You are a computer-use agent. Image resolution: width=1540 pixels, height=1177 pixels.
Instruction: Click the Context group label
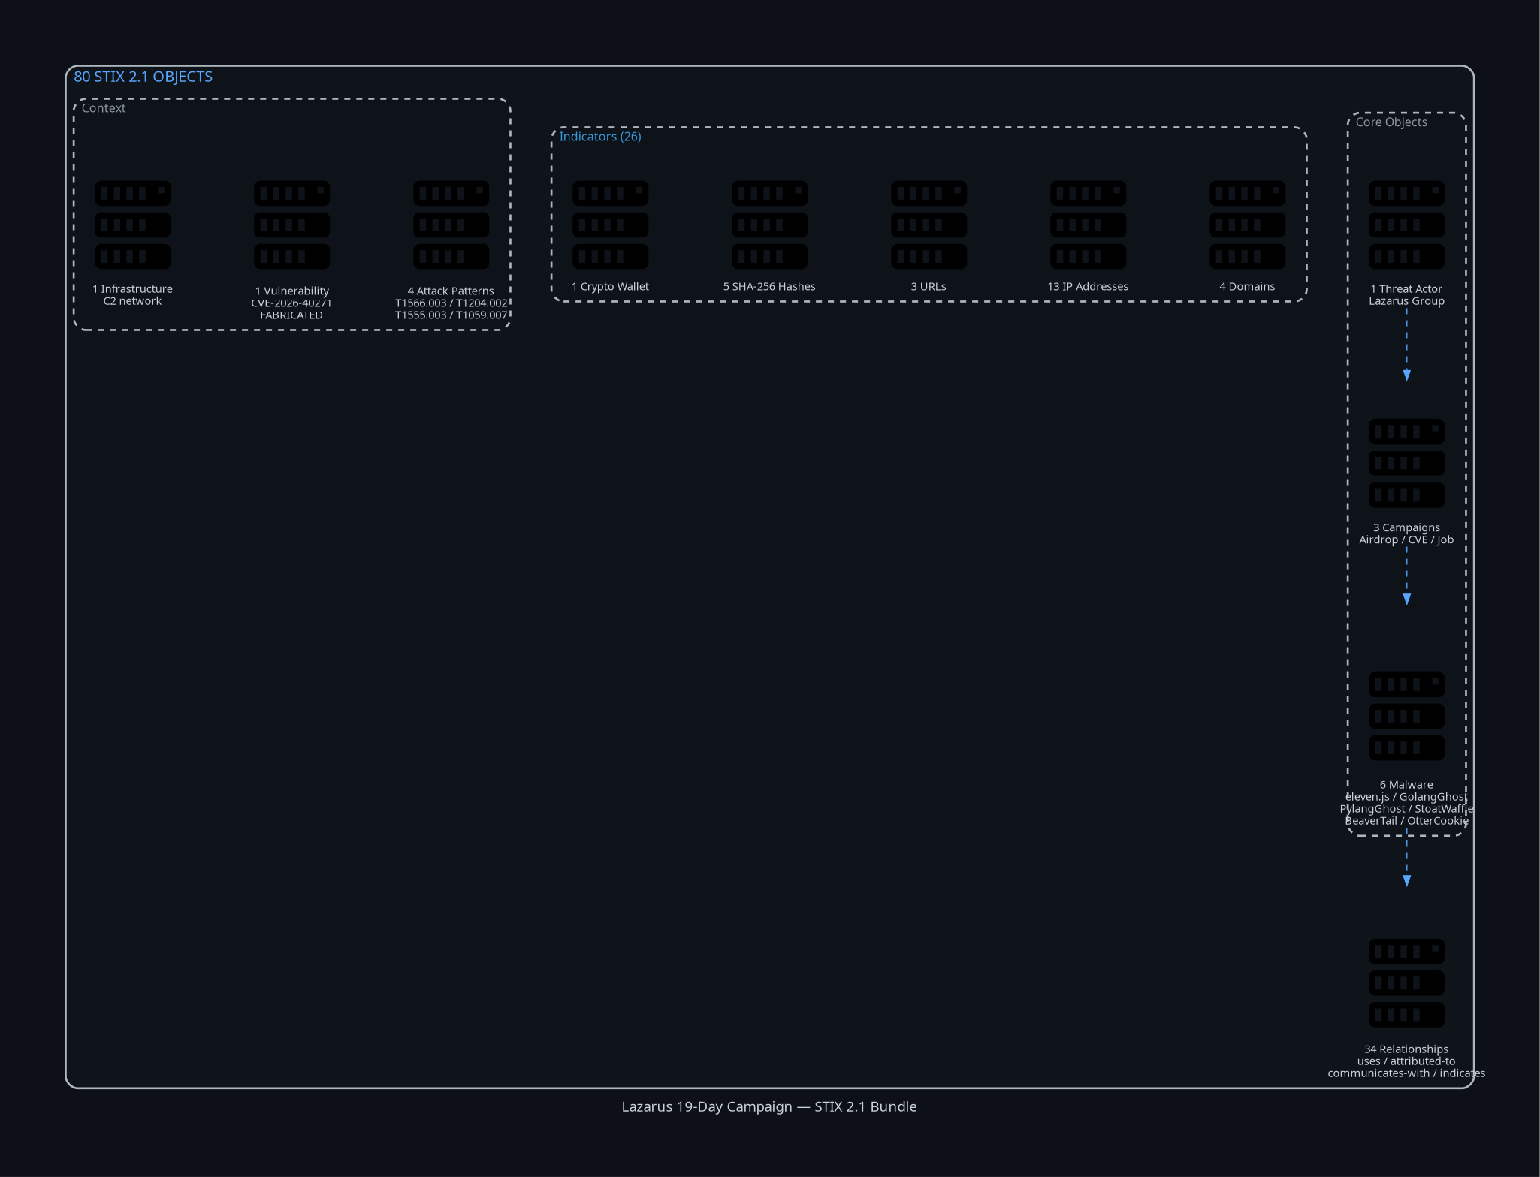(x=104, y=108)
